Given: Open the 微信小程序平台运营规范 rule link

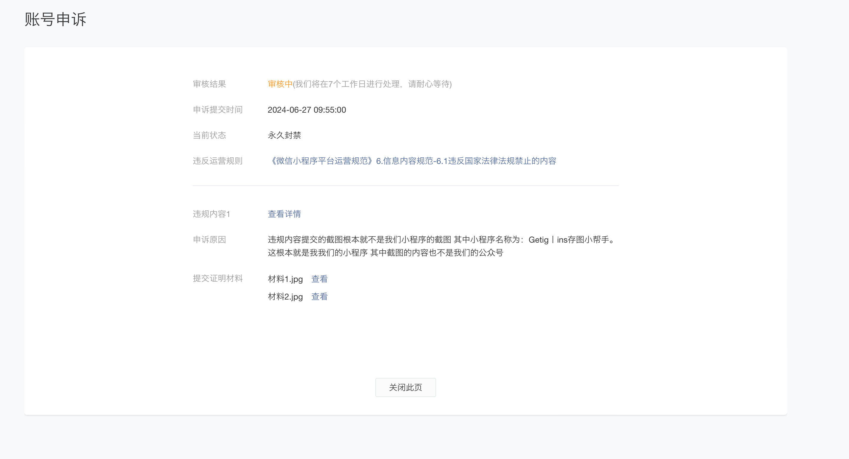Looking at the screenshot, I should tap(412, 161).
